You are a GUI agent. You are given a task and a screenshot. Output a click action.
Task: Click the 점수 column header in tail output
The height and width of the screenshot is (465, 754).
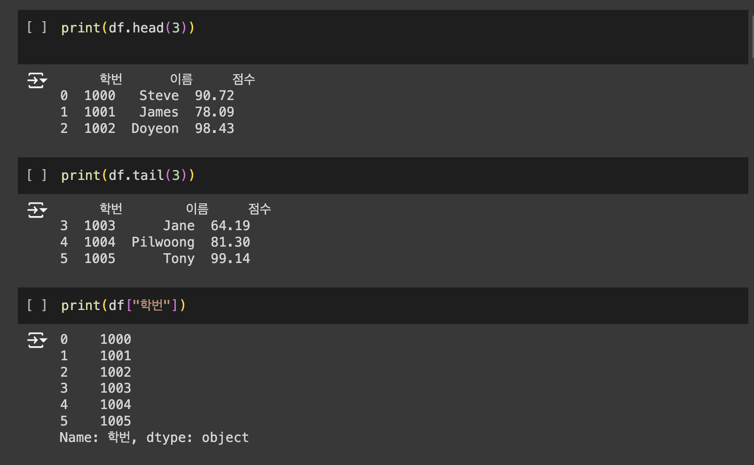[x=259, y=209]
